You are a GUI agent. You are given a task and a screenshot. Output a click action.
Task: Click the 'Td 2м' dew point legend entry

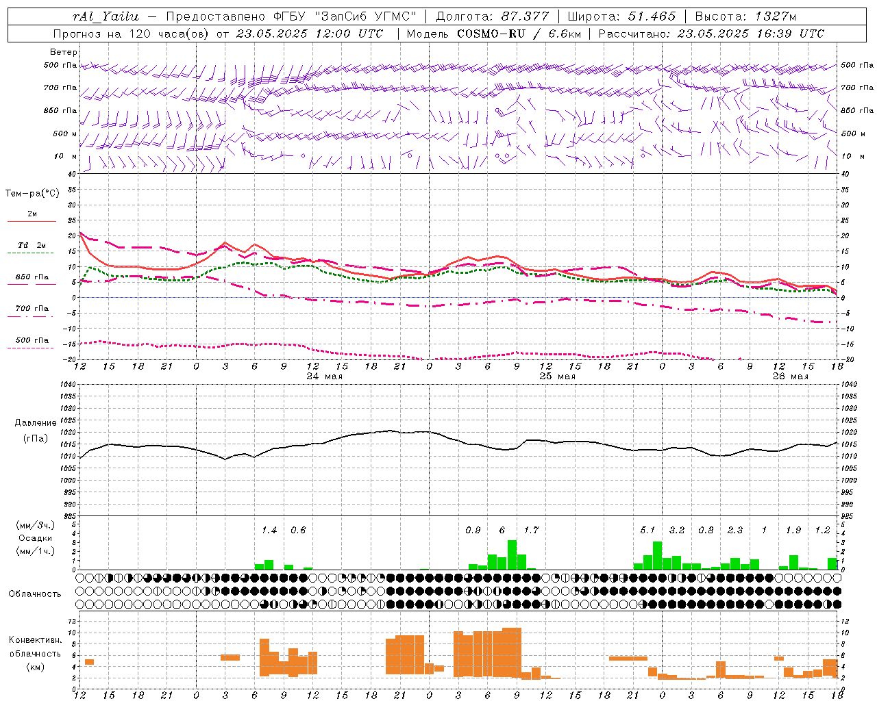point(32,245)
